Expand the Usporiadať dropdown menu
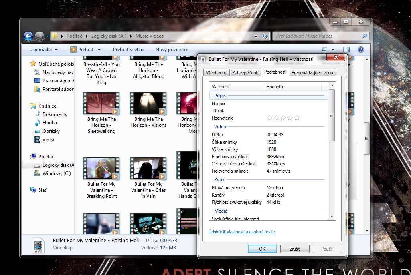The height and width of the screenshot is (275, 411). [43, 50]
